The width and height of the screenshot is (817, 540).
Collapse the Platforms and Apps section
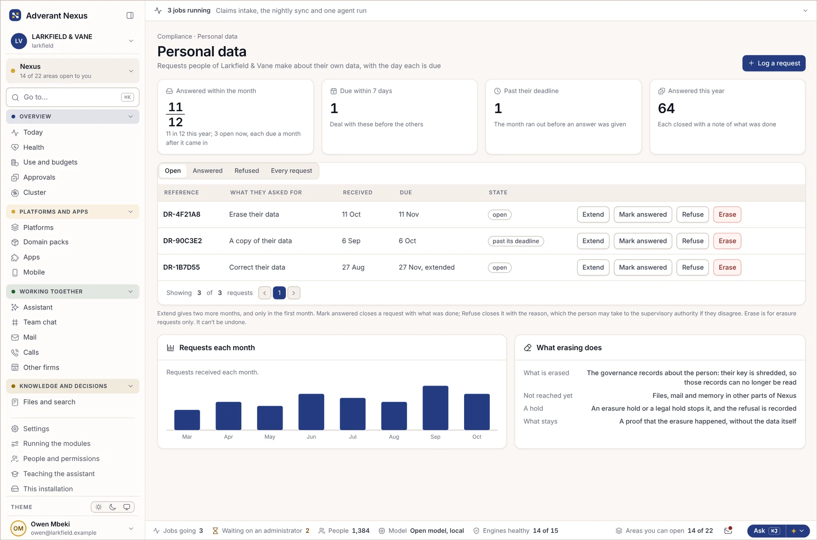(73, 212)
